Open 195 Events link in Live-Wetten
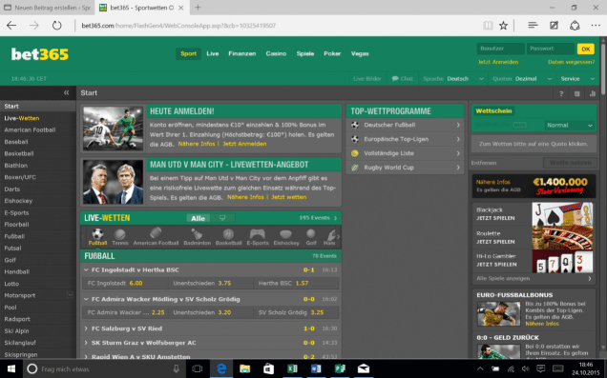607x378 pixels. point(318,218)
